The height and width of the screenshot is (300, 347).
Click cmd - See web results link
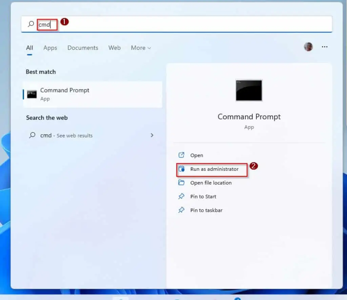click(66, 135)
